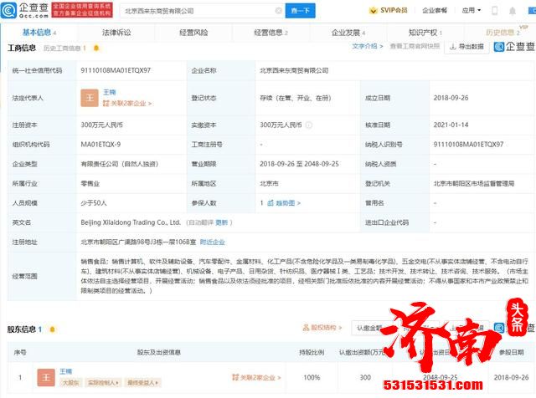
Task: Open 历史工商信息 link beside 工商信息
Action: [x=64, y=48]
